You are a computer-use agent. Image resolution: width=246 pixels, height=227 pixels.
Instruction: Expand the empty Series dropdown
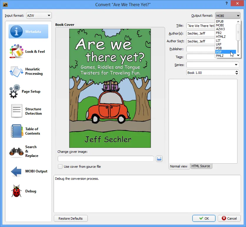212,65
